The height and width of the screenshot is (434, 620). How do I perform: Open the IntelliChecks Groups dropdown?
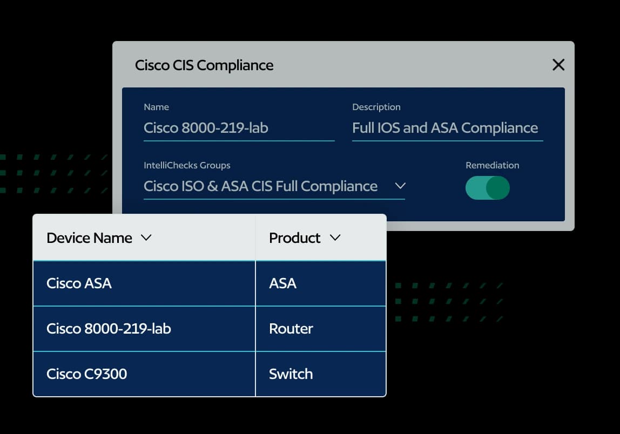pyautogui.click(x=274, y=186)
